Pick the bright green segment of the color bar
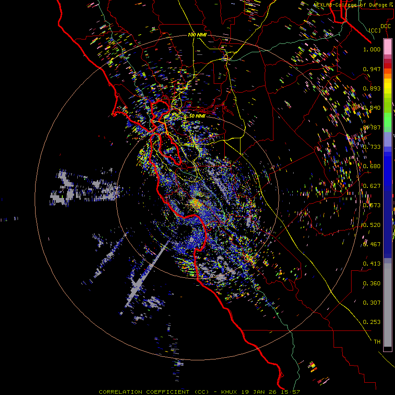395x395 pixels. [x=388, y=120]
